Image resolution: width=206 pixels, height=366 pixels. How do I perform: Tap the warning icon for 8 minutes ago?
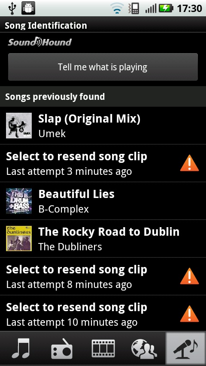(189, 276)
